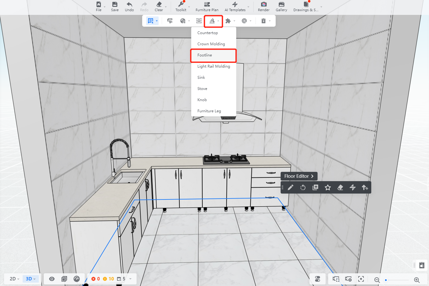Expand the Toolkit dropdown arrow
This screenshot has width=429, height=286.
(189, 7)
